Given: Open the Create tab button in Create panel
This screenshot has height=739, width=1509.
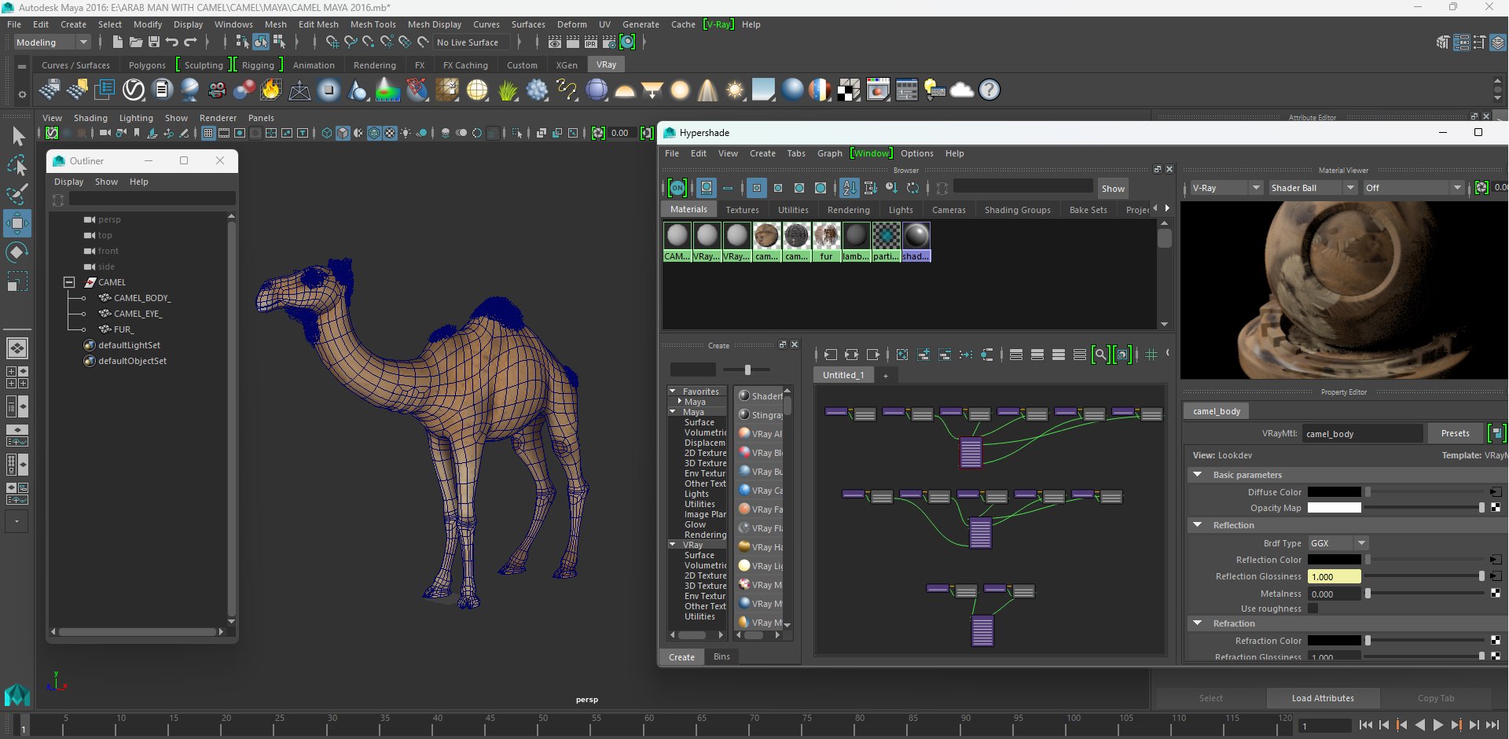Looking at the screenshot, I should pyautogui.click(x=681, y=656).
